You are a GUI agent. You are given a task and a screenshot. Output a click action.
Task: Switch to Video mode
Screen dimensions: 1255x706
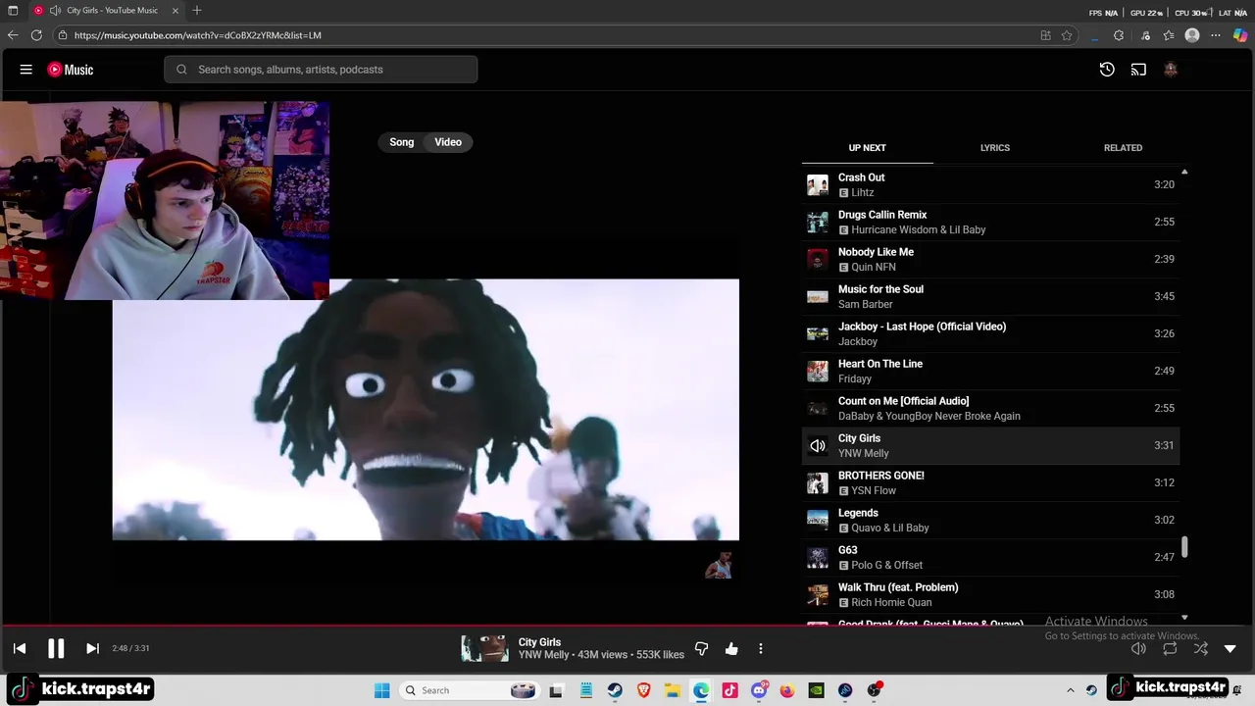(448, 142)
